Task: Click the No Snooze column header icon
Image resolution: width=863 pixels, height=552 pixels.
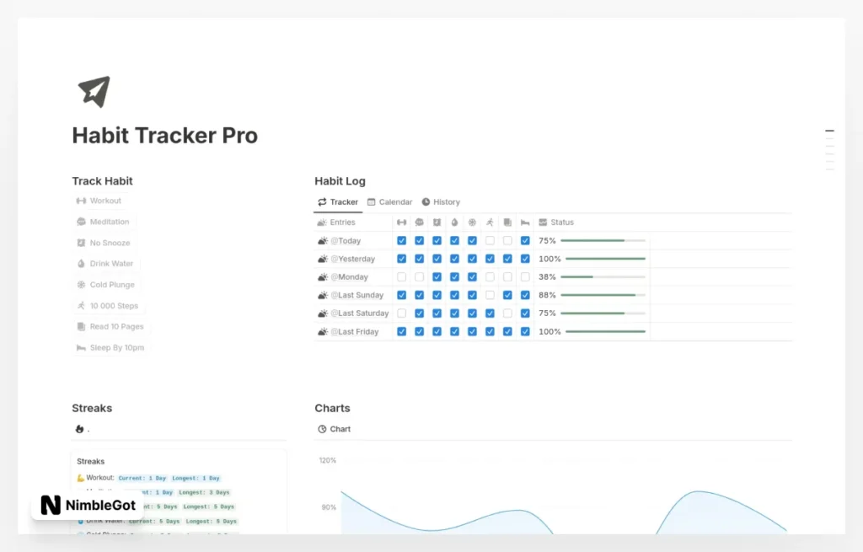Action: tap(437, 222)
